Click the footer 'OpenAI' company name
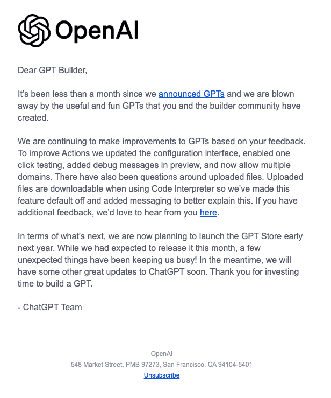331x398 pixels. coord(162,354)
